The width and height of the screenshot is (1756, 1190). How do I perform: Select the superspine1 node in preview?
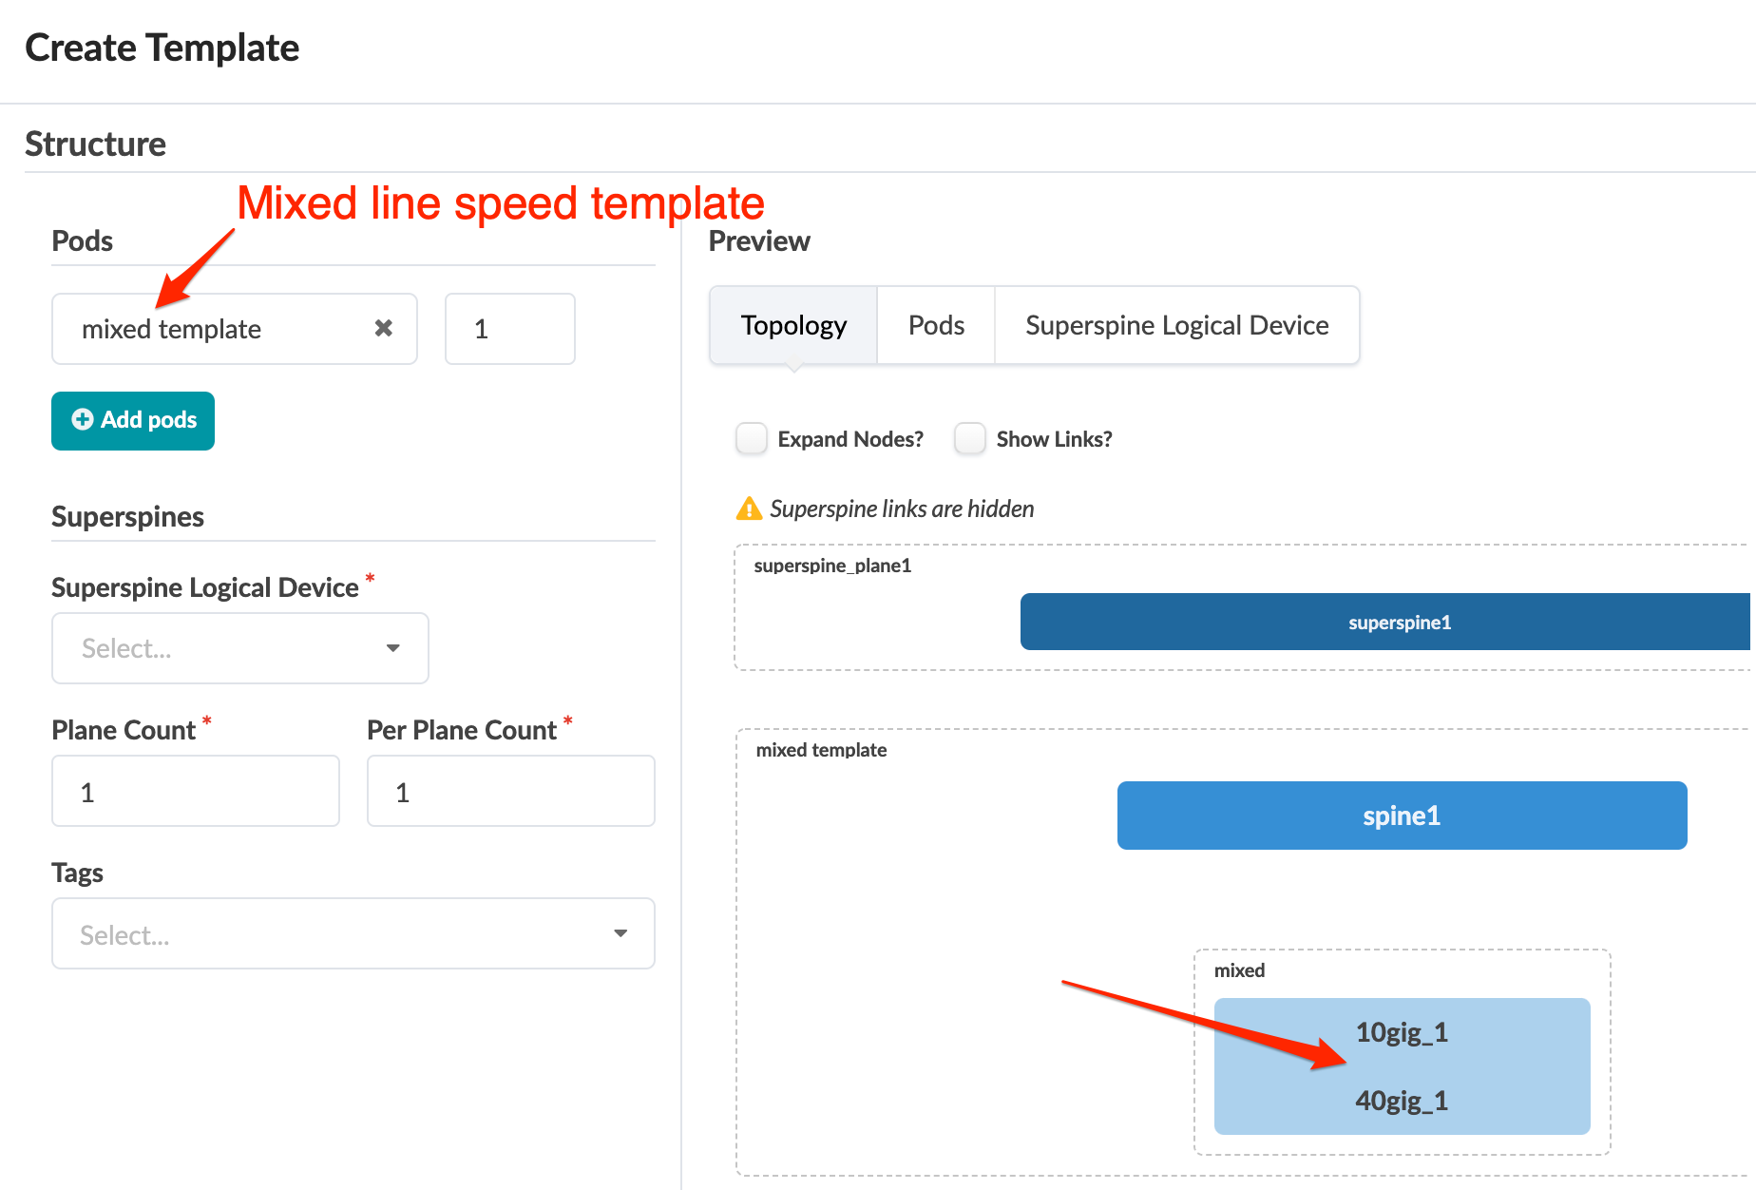click(x=1399, y=623)
